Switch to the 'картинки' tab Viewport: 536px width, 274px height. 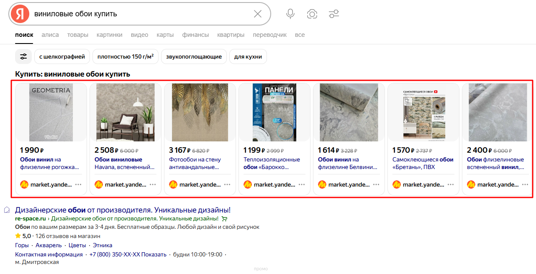(109, 35)
